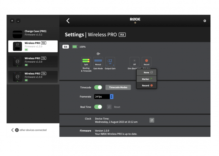
Task: Disable the Real Time toggle
Action: [x=98, y=107]
